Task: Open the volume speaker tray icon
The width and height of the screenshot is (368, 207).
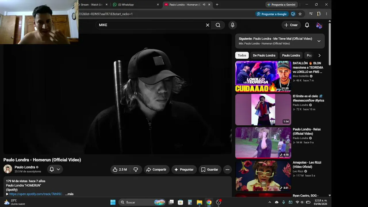Action: coord(302,202)
